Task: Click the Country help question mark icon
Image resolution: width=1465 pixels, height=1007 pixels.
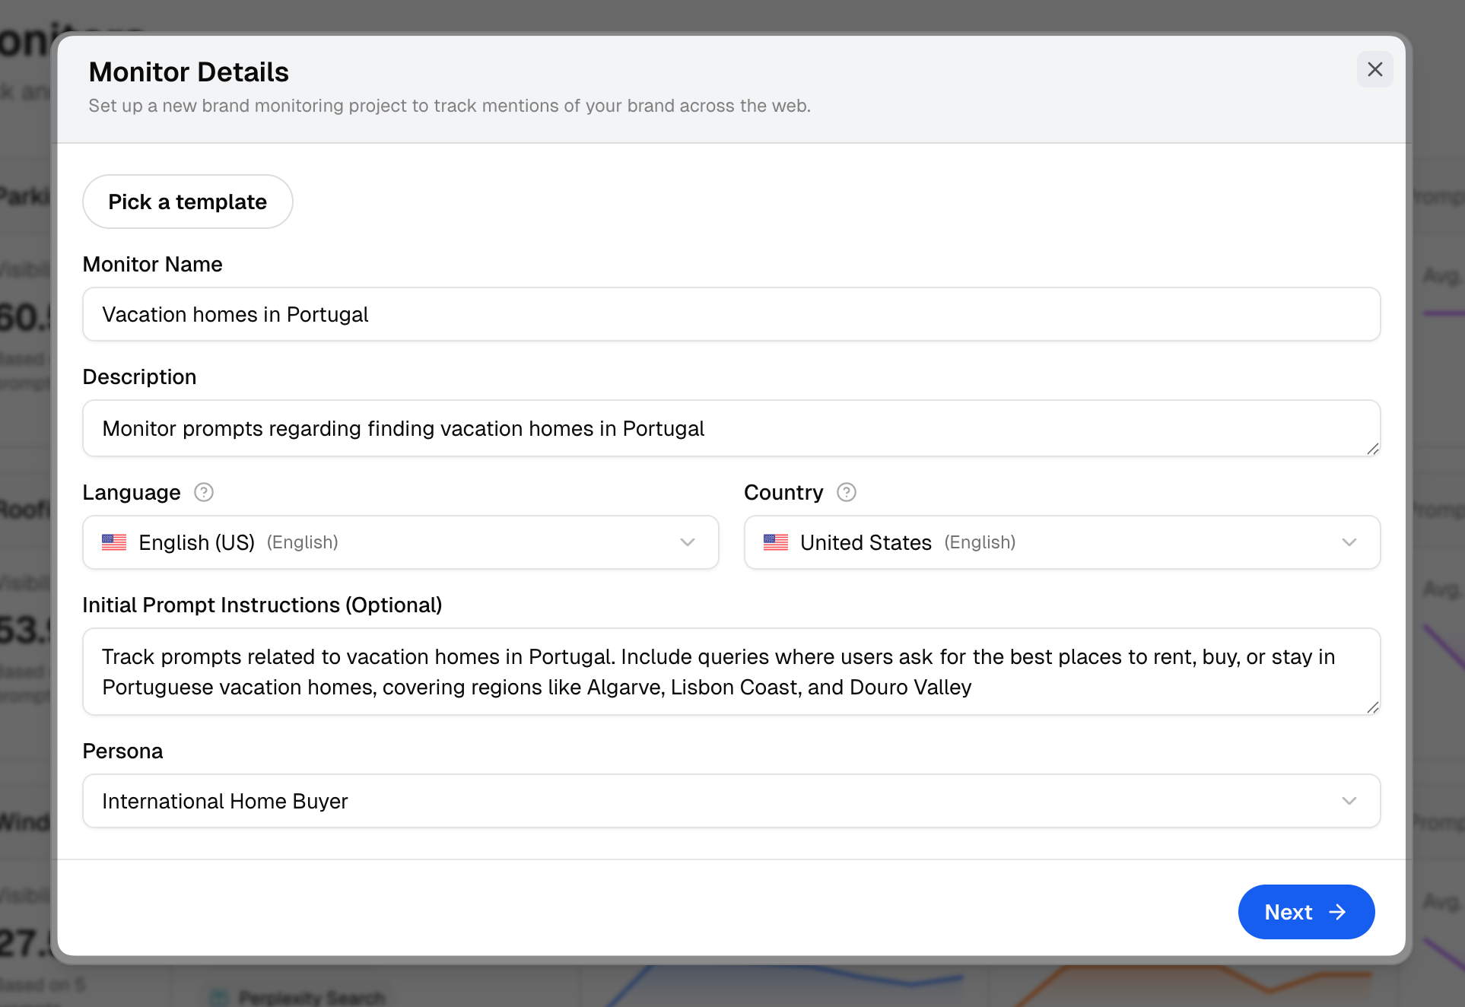Action: point(847,492)
